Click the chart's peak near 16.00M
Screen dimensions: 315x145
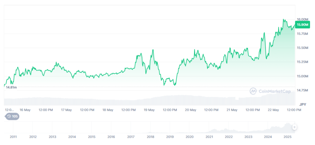(x=283, y=19)
